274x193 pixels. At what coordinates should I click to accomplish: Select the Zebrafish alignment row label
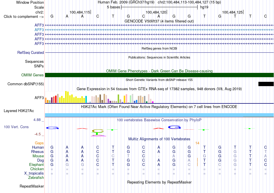click(36, 178)
